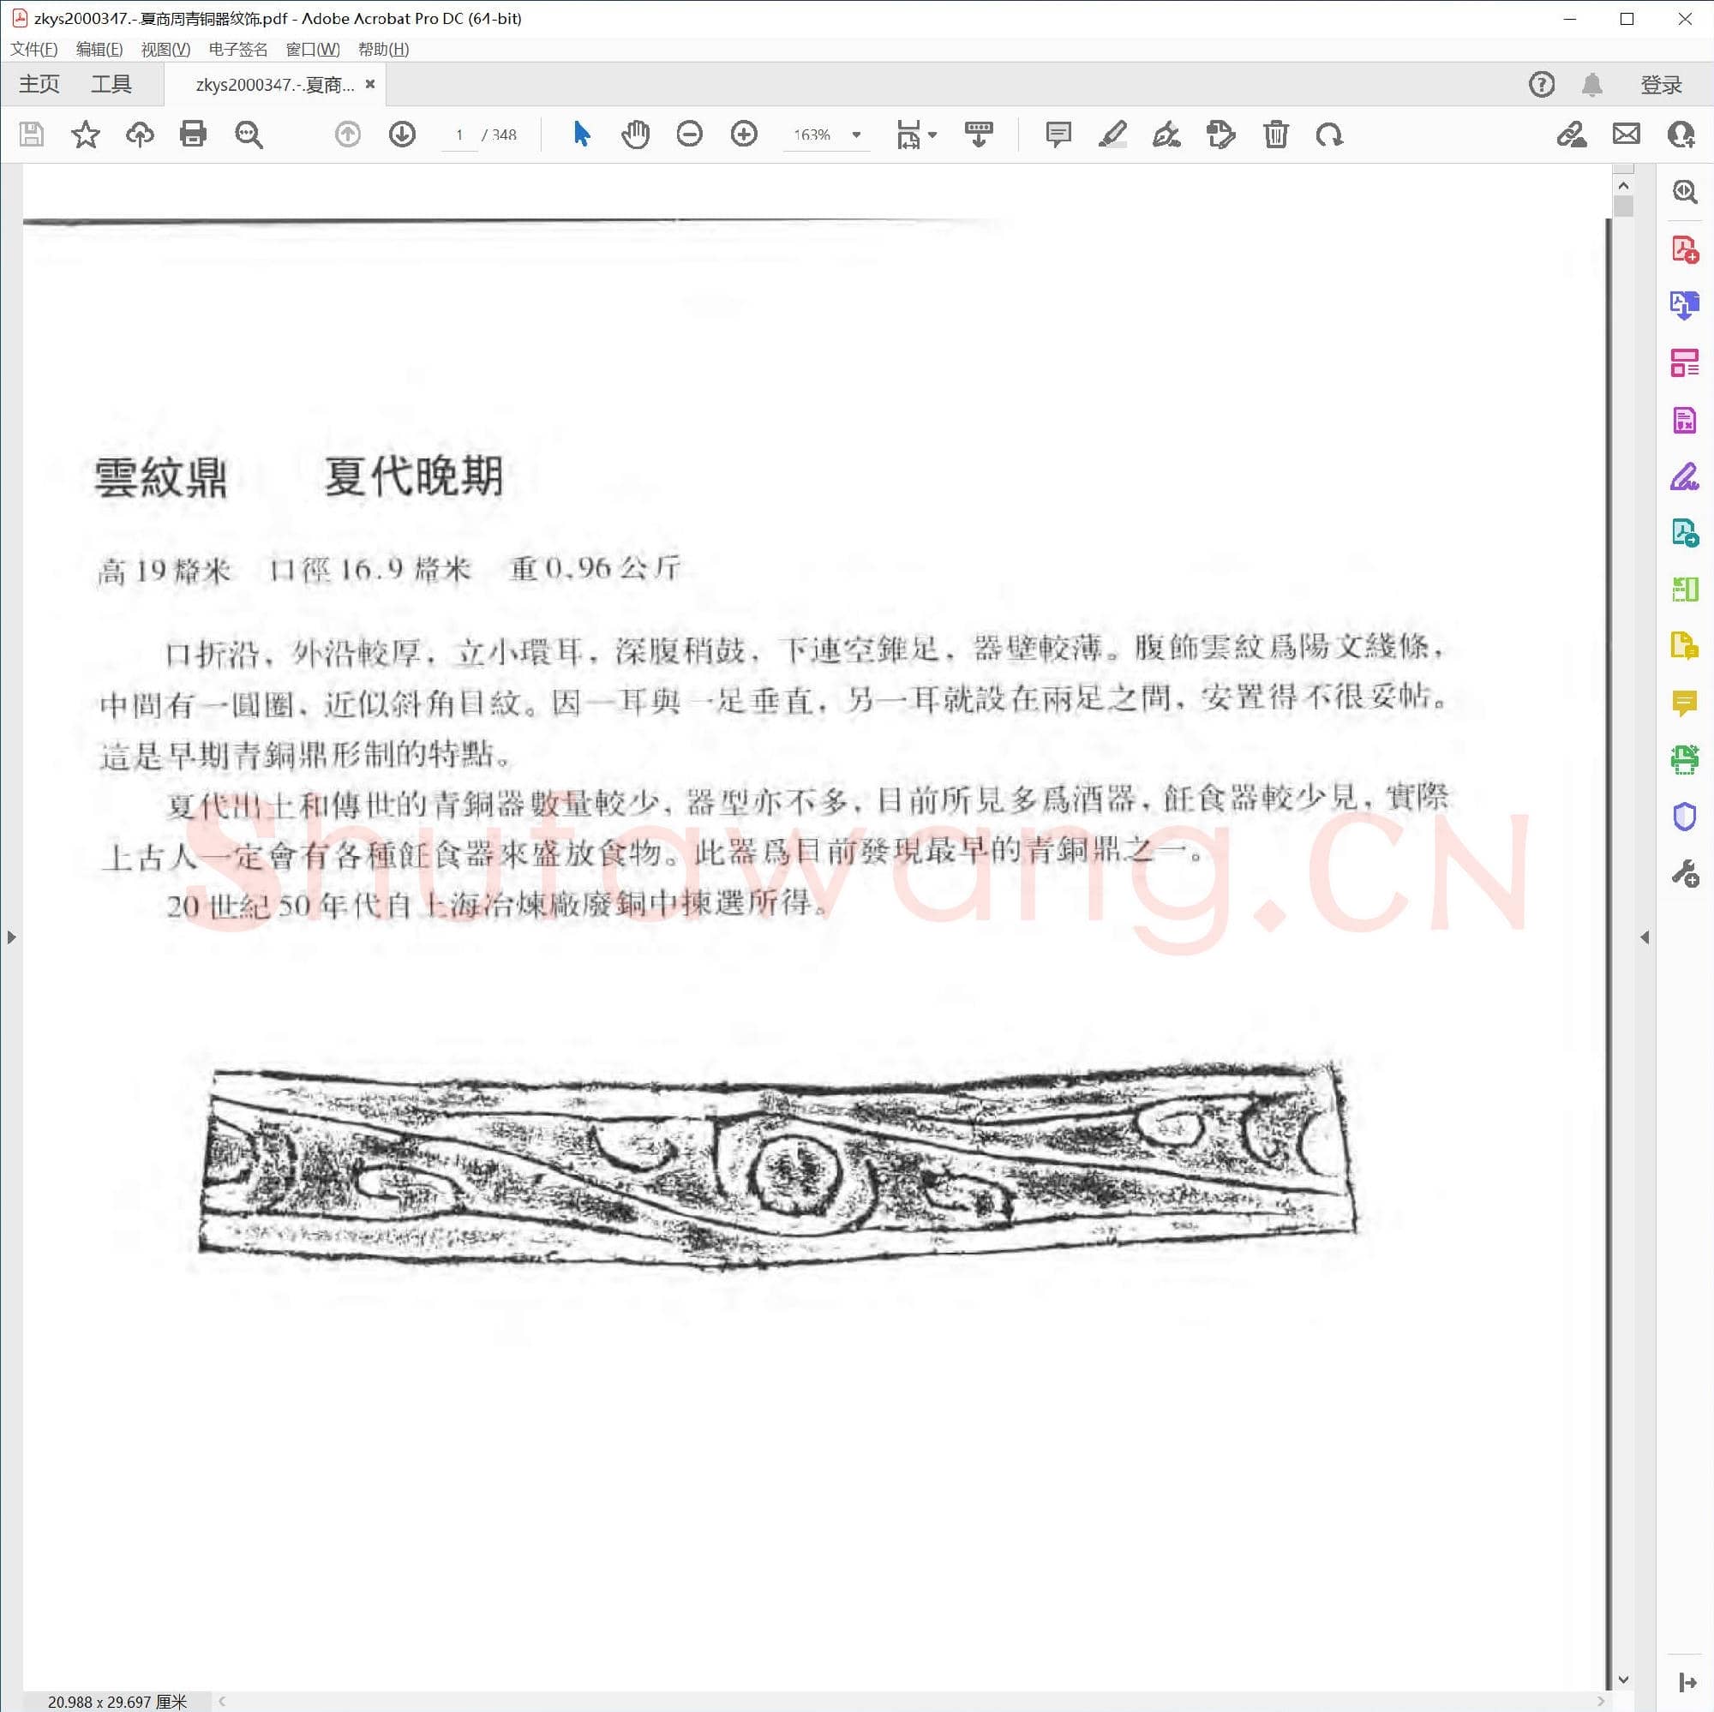The image size is (1714, 1712).
Task: Click the Zoom in plus icon
Action: coord(743,135)
